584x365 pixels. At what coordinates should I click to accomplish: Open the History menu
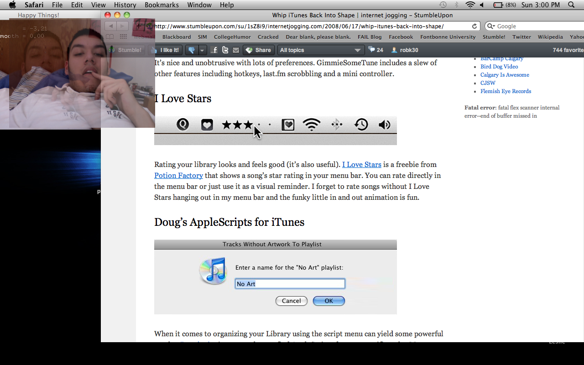[x=125, y=5]
